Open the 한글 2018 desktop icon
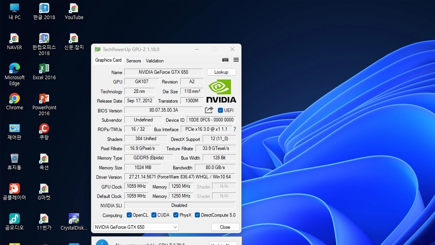The width and height of the screenshot is (435, 245). (x=44, y=11)
